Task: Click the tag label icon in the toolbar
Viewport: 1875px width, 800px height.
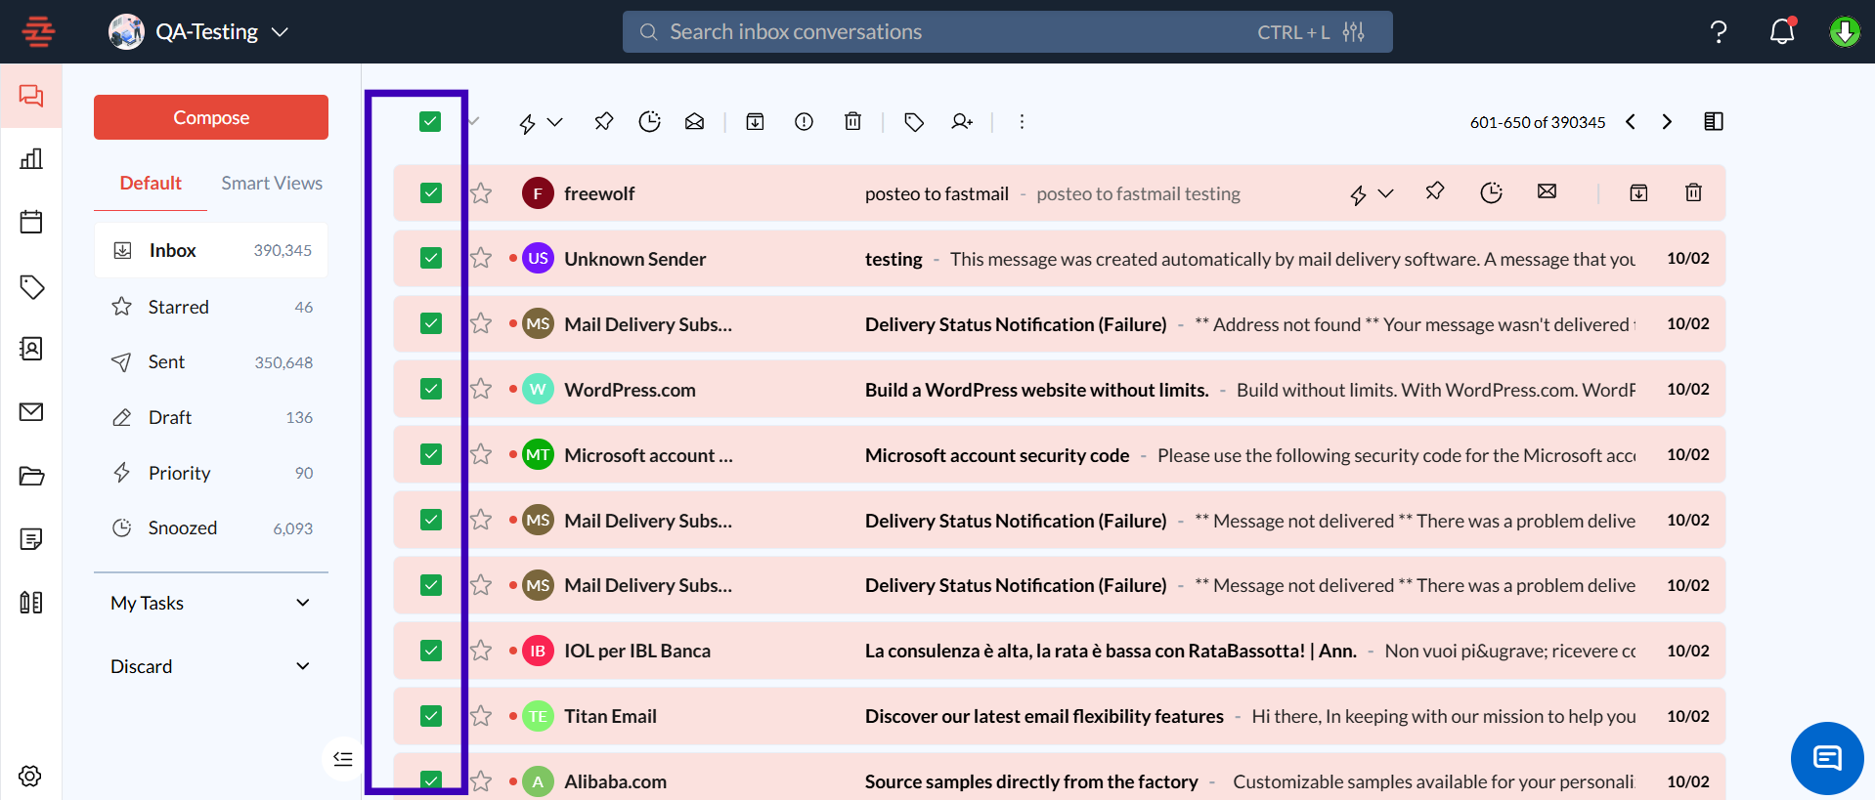Action: tap(914, 121)
